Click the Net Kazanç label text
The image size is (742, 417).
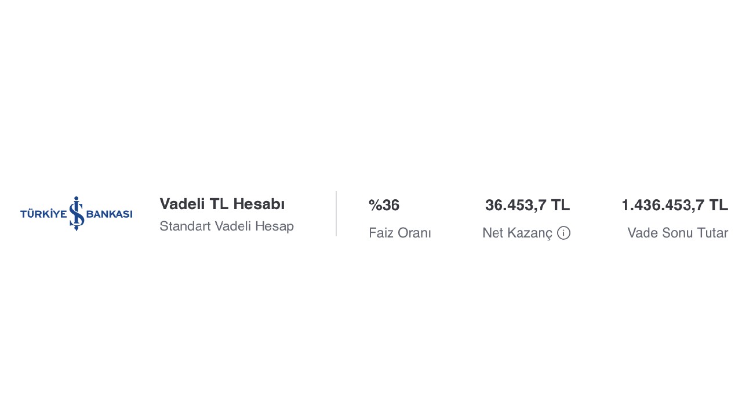click(517, 233)
